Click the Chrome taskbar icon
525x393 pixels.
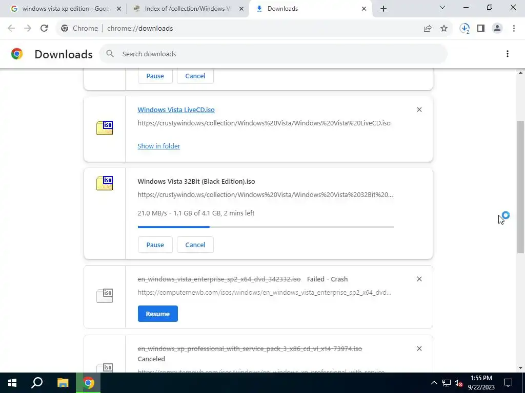pyautogui.click(x=88, y=383)
